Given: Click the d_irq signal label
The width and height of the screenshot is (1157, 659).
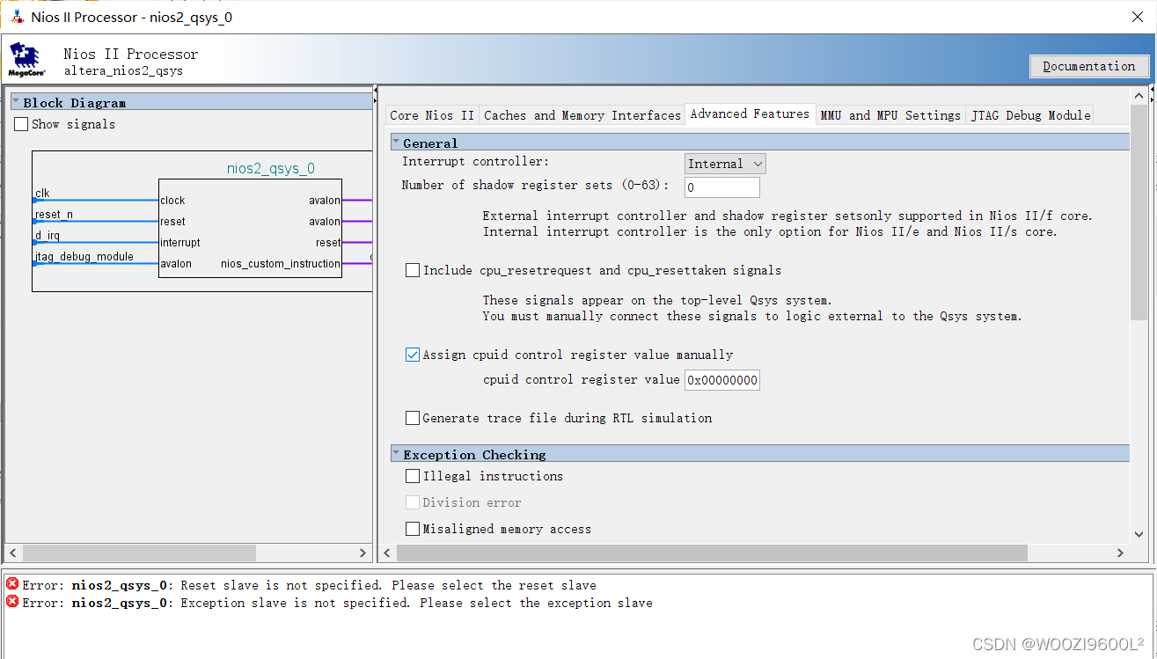Looking at the screenshot, I should (49, 236).
